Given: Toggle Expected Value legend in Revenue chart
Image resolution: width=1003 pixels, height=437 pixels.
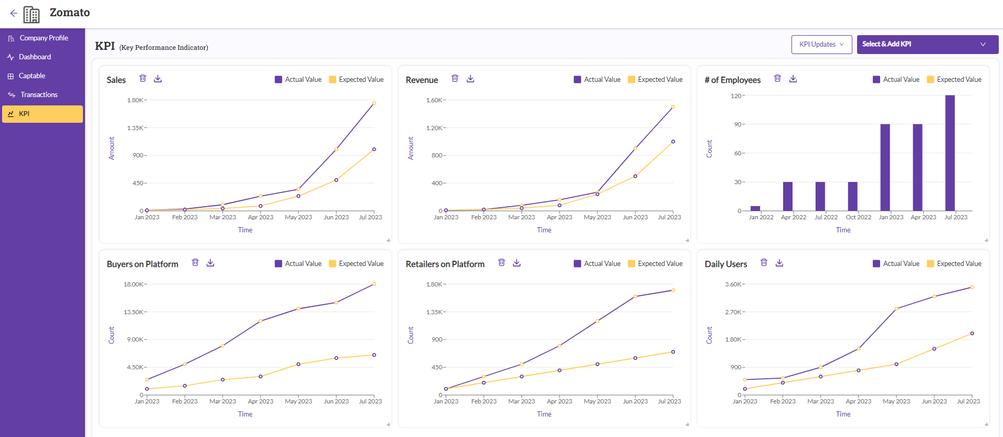Looking at the screenshot, I should click(655, 80).
